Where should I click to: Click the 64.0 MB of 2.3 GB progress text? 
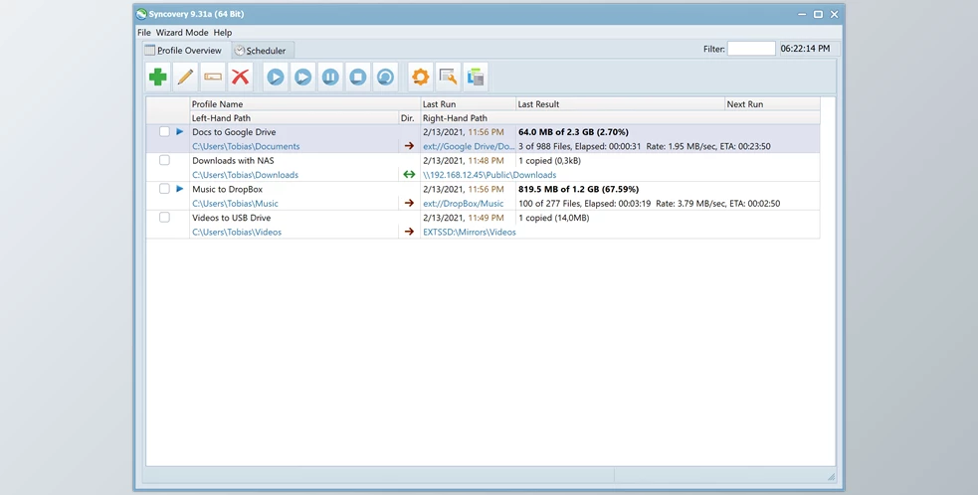573,131
